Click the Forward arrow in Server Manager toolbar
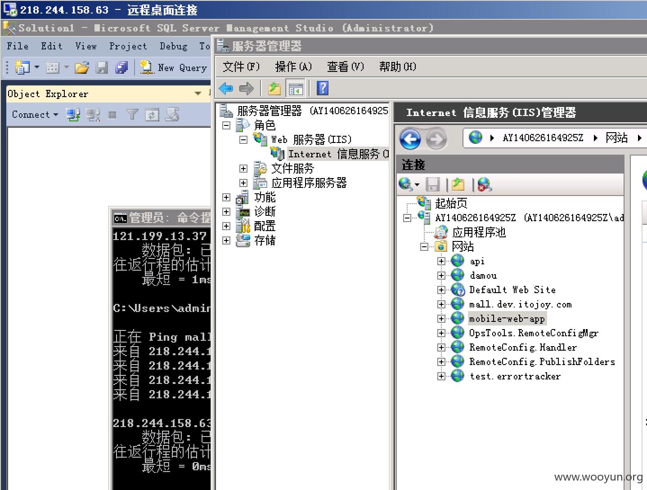 click(x=246, y=89)
